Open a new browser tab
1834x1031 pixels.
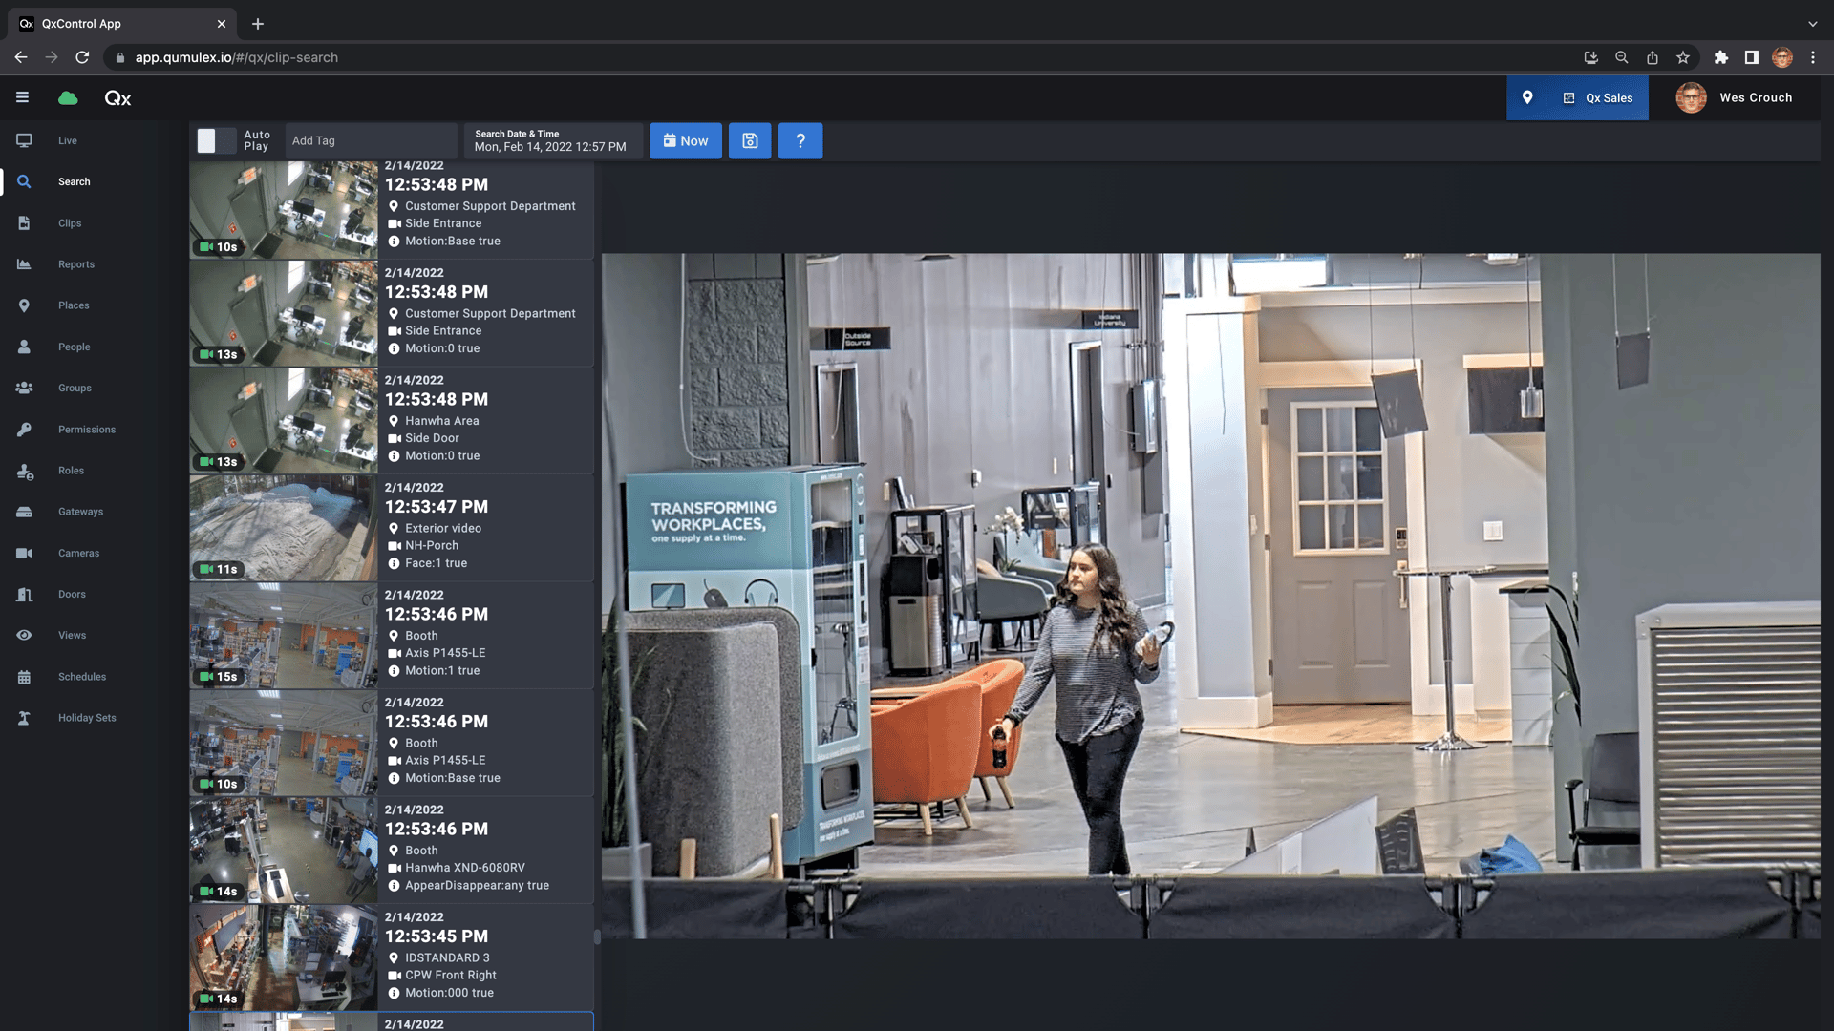tap(258, 24)
